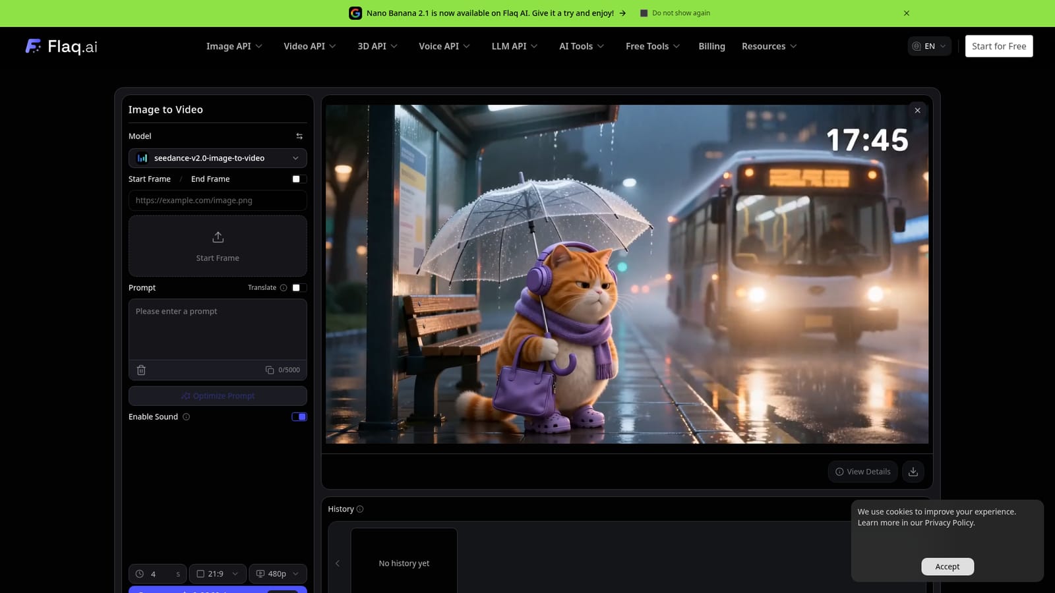Clear prompt with the trash icon
This screenshot has height=593, width=1055.
141,370
